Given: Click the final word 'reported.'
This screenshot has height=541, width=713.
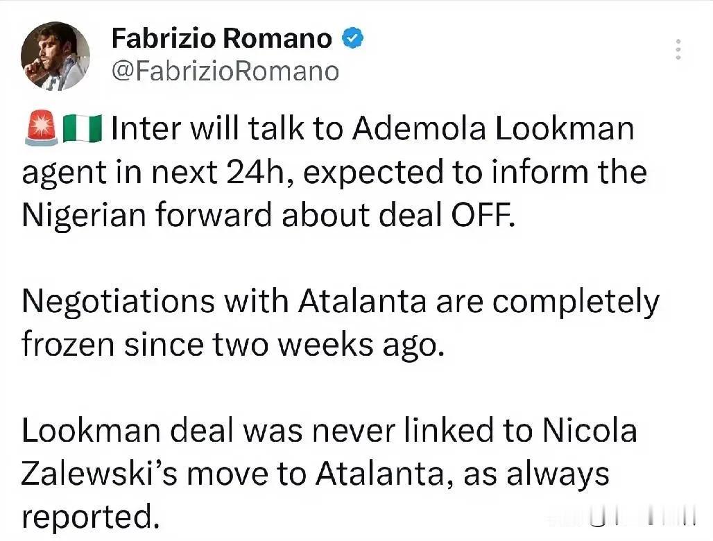Looking at the screenshot, I should [x=90, y=517].
